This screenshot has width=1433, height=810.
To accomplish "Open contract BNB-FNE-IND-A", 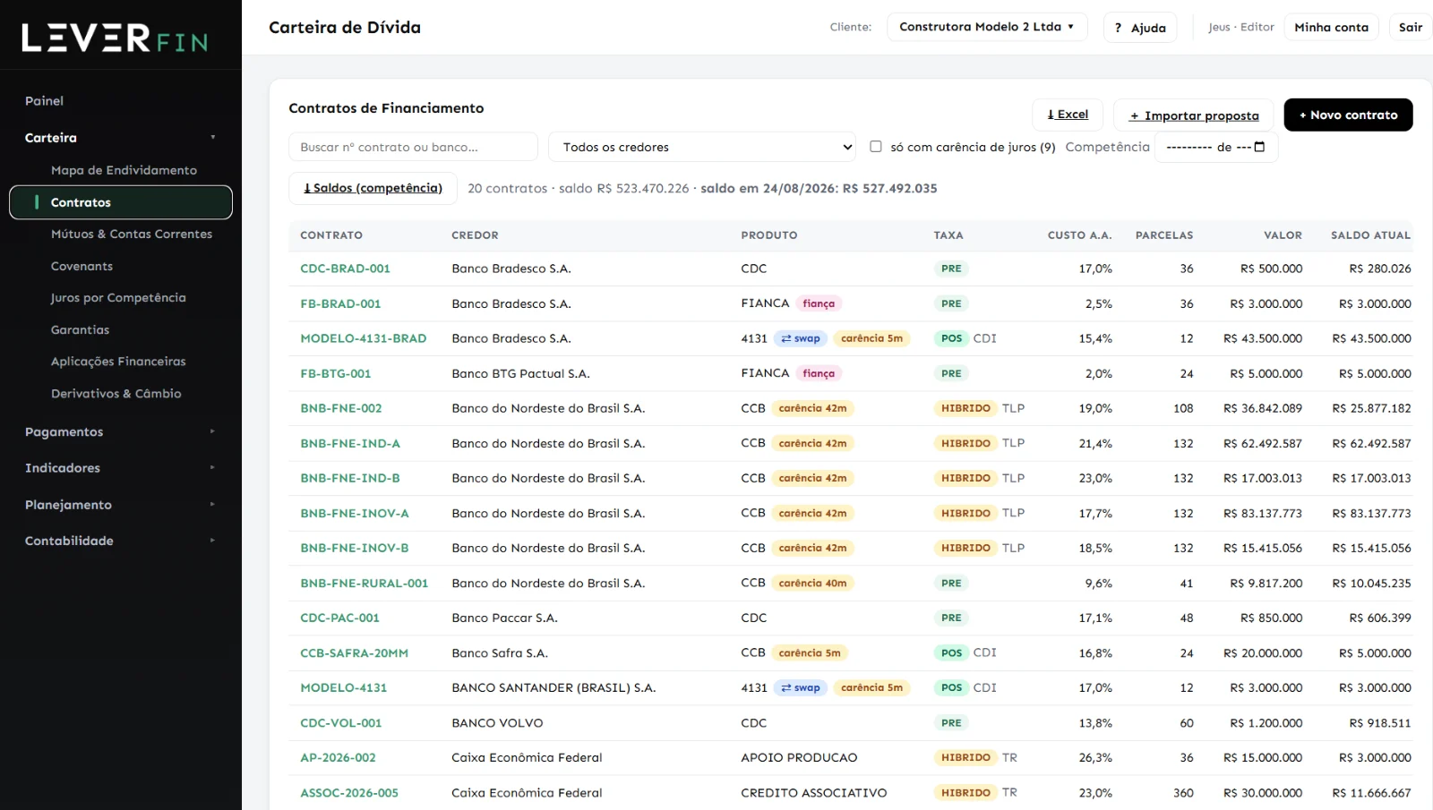I will pos(350,443).
